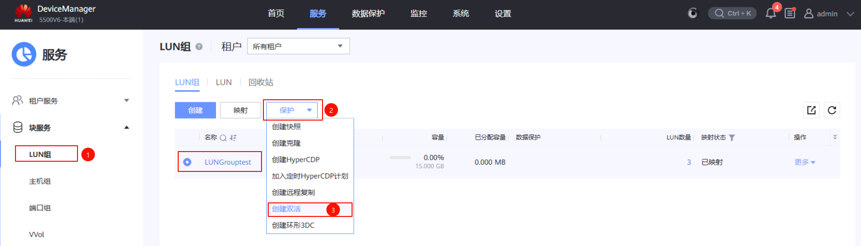Click the filter icon in 映射状态 column

pyautogui.click(x=732, y=138)
